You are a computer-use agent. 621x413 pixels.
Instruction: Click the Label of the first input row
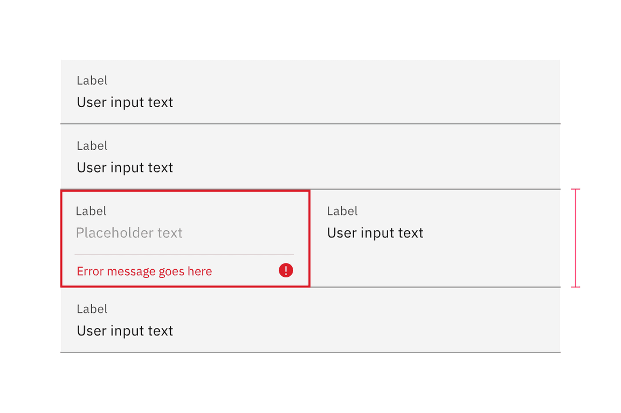point(92,80)
